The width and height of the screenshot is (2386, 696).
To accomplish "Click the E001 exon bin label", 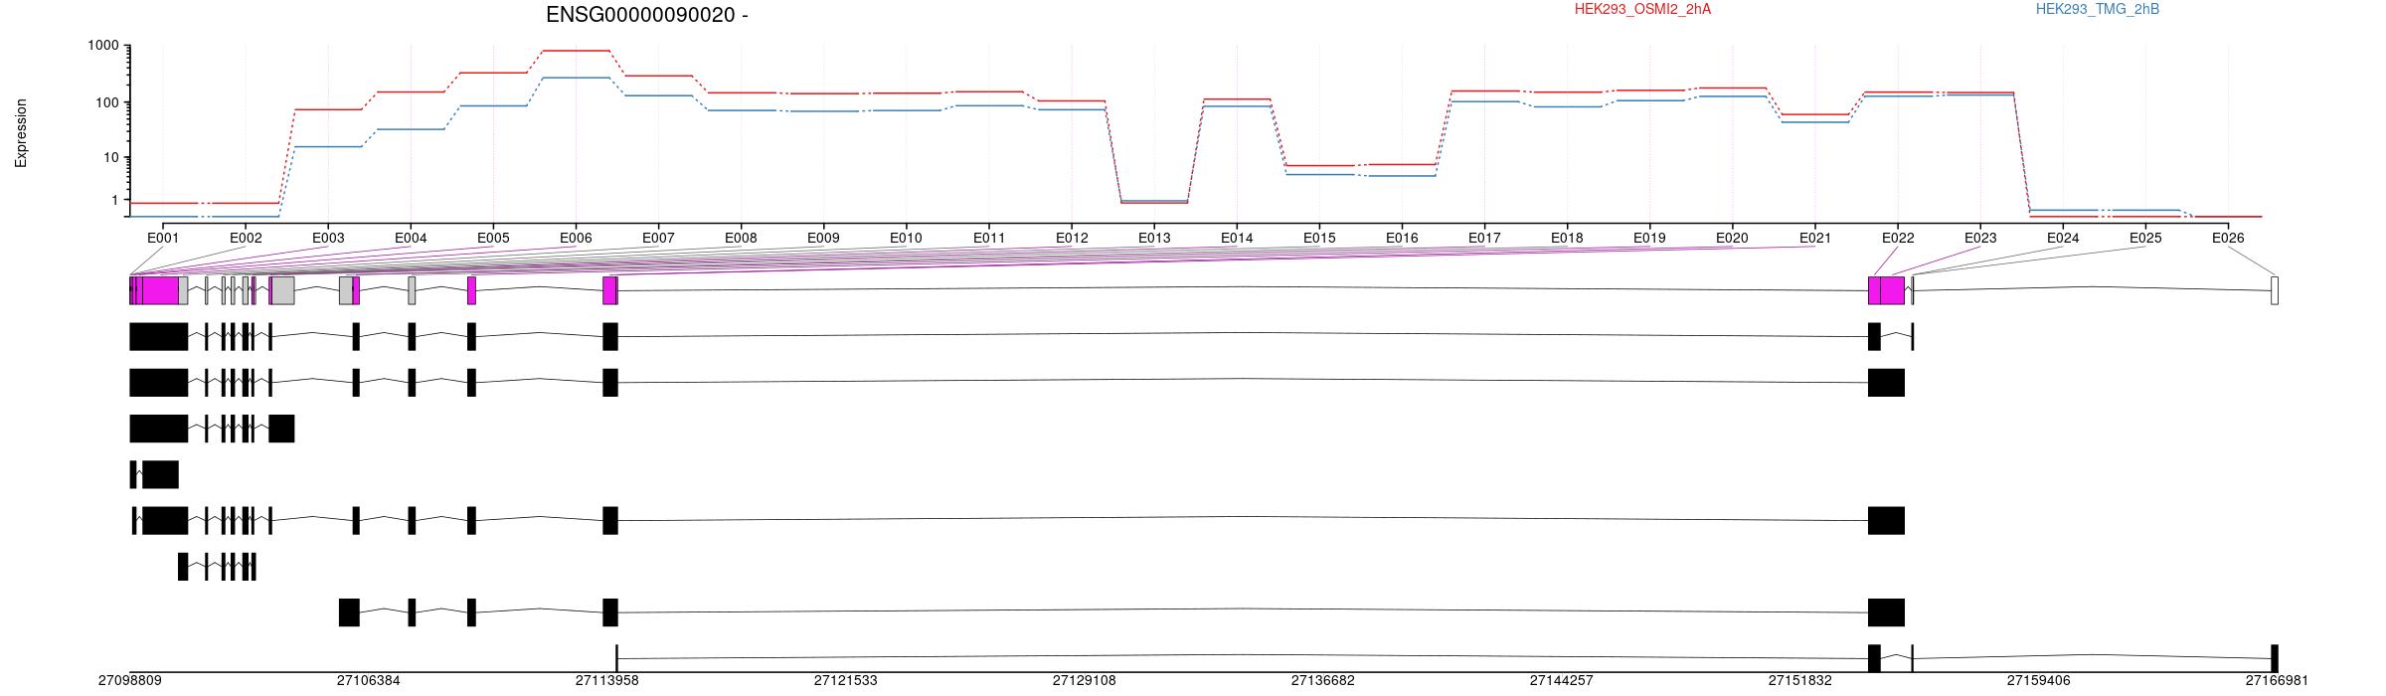I will pyautogui.click(x=163, y=238).
